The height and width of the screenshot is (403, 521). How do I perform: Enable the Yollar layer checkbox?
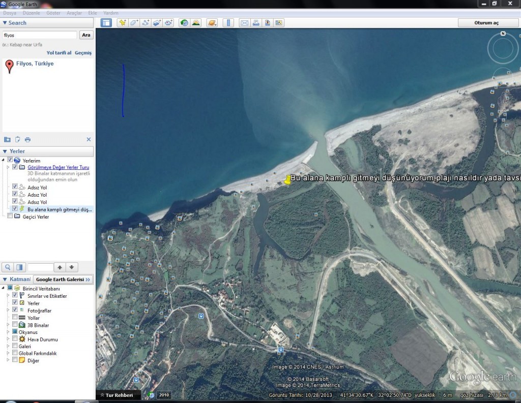pos(15,318)
